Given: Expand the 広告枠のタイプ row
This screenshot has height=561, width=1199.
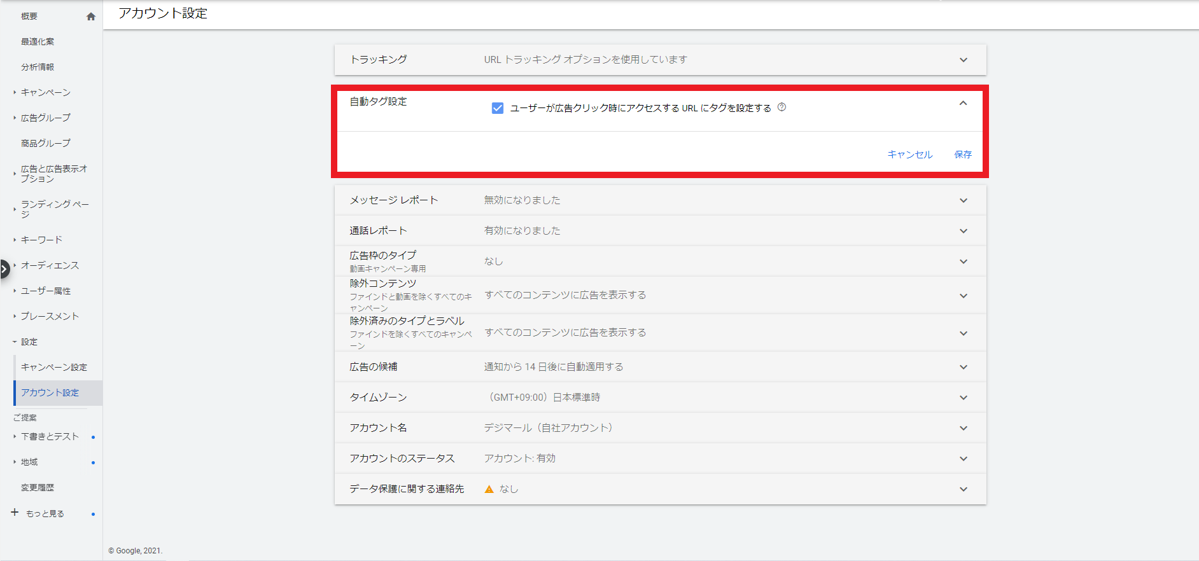Looking at the screenshot, I should (661, 261).
